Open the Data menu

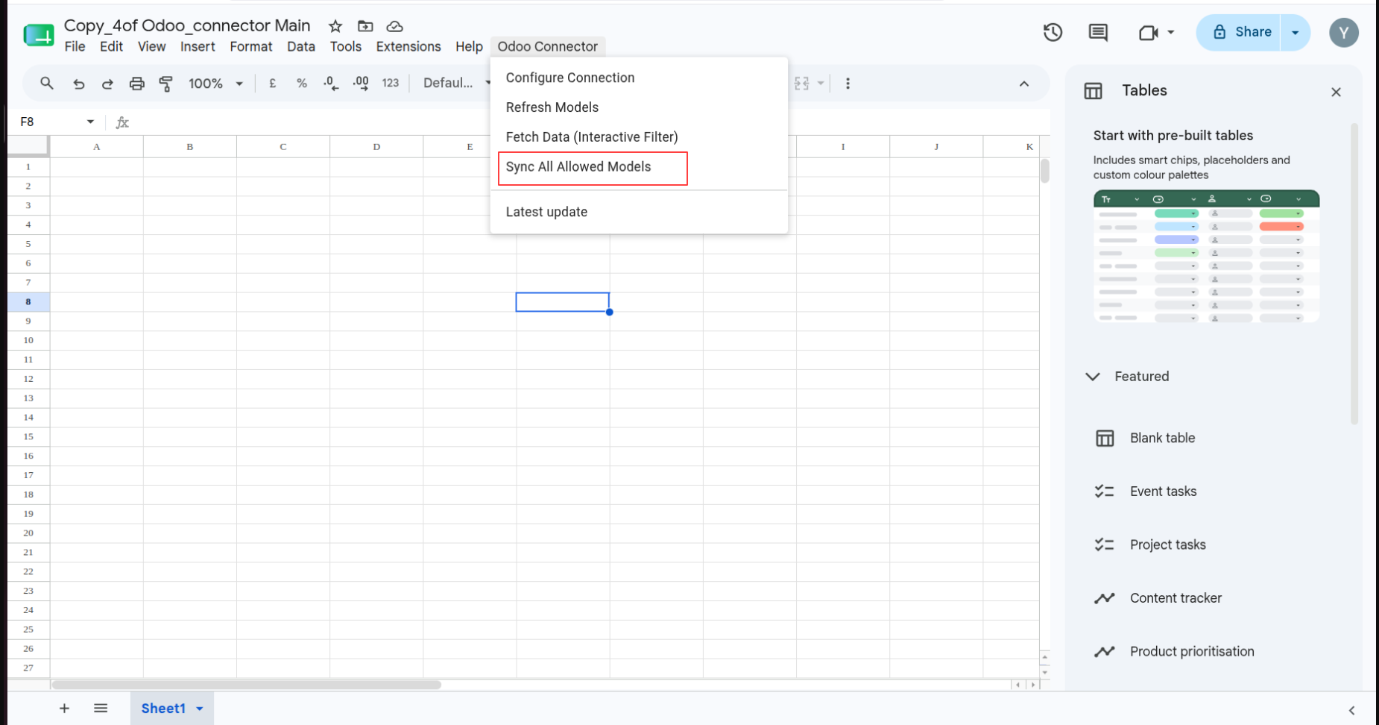coord(301,46)
